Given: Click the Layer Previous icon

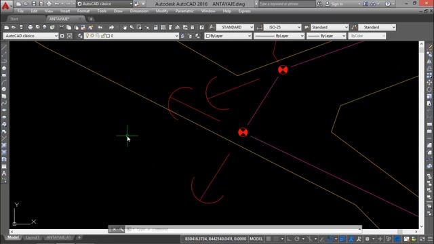Looking at the screenshot, I should click(190, 36).
